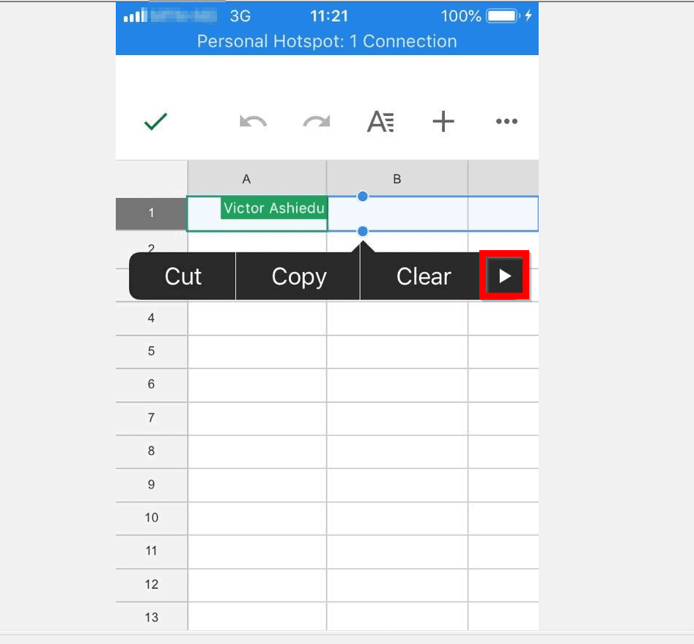Open the text formatting options icon

tap(380, 121)
